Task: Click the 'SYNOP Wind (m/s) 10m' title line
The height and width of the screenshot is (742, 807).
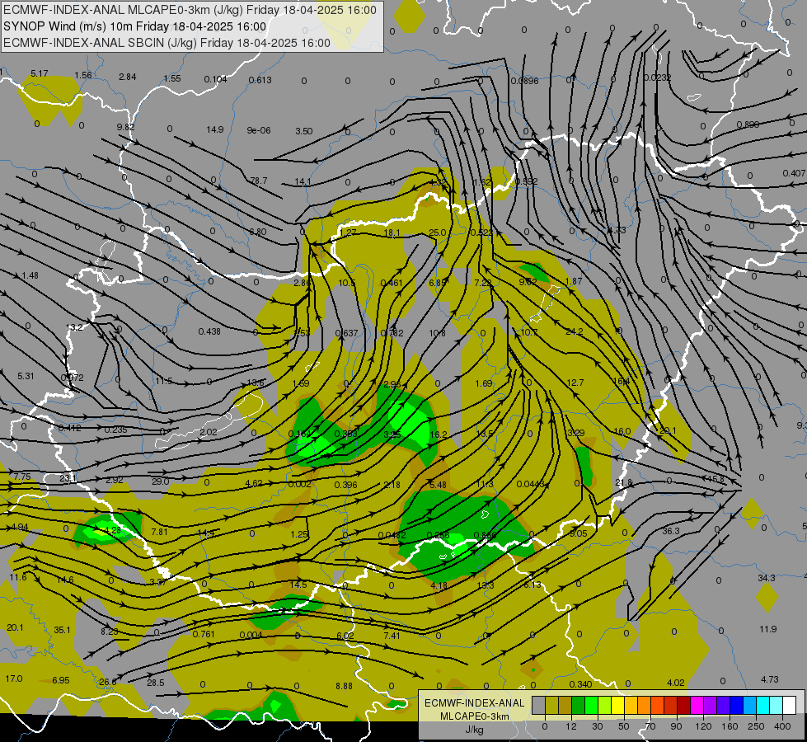Action: pos(135,26)
